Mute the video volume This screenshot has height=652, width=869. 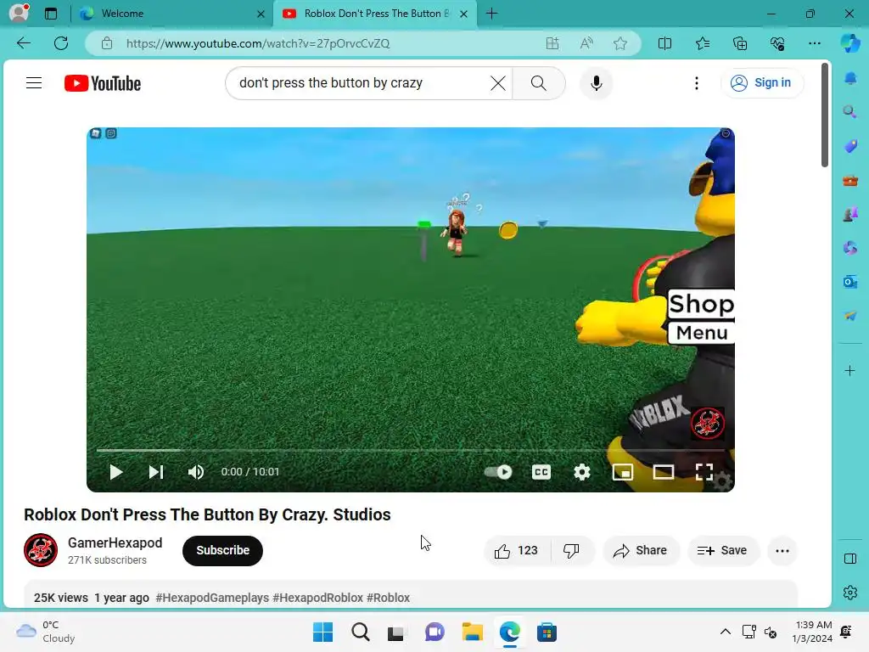point(196,472)
